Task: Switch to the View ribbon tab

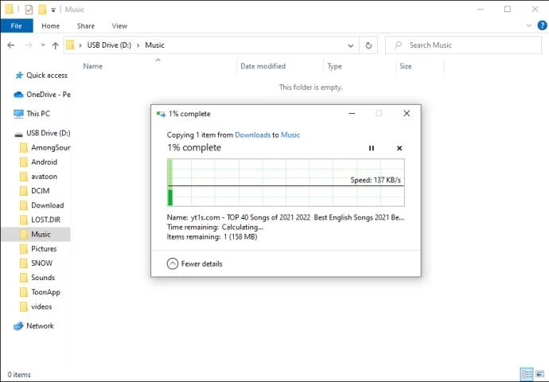Action: (119, 26)
